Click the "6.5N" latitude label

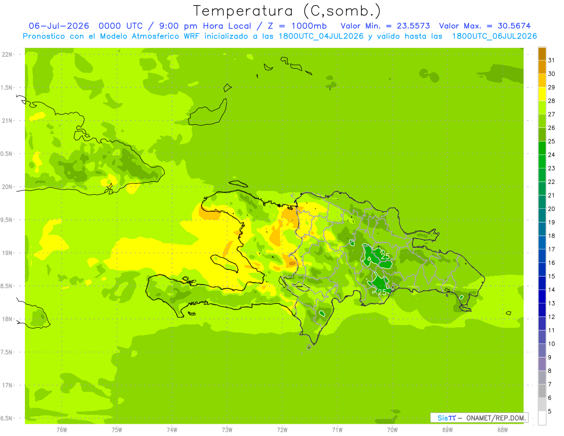click(7, 418)
